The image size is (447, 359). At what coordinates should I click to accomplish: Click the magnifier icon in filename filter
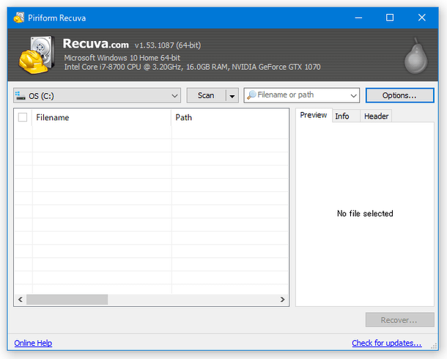point(251,95)
